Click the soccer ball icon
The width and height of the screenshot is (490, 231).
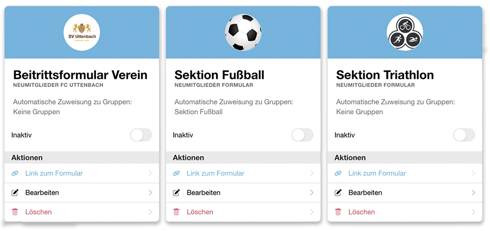(243, 32)
